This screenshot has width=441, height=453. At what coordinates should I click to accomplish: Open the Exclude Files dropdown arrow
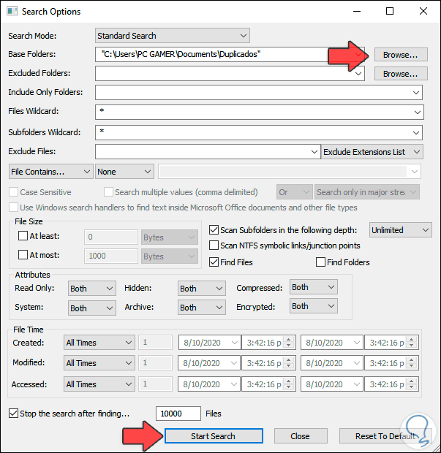pyautogui.click(x=314, y=152)
